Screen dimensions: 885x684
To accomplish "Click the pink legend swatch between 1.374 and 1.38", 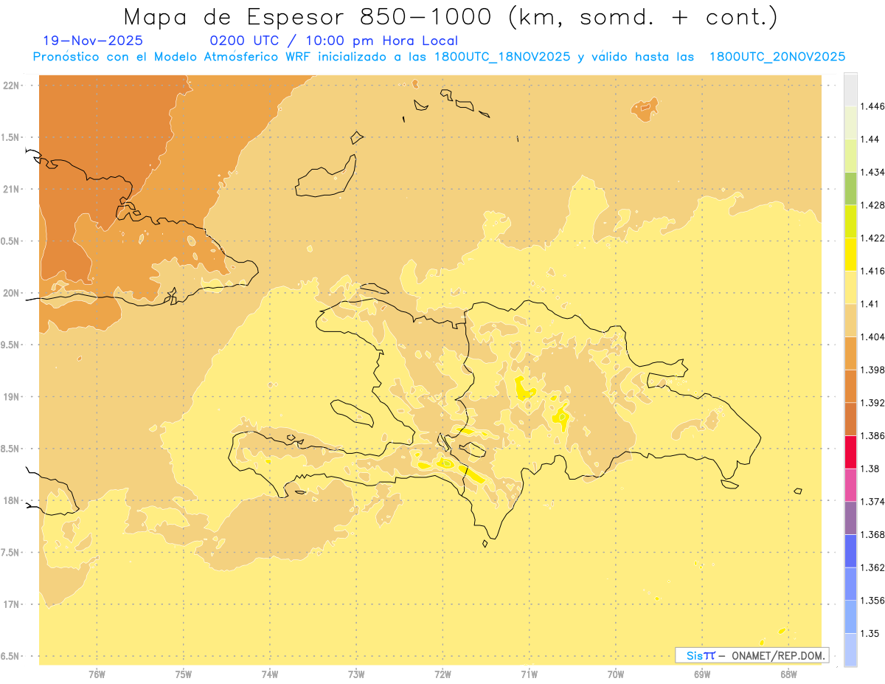I will point(850,485).
